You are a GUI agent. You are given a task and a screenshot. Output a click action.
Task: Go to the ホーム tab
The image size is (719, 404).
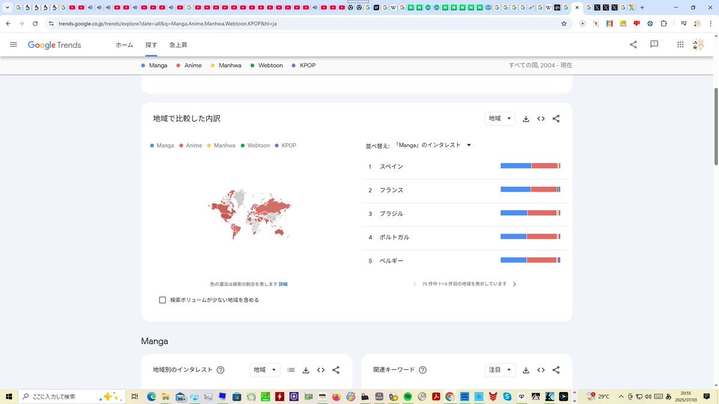pos(125,45)
